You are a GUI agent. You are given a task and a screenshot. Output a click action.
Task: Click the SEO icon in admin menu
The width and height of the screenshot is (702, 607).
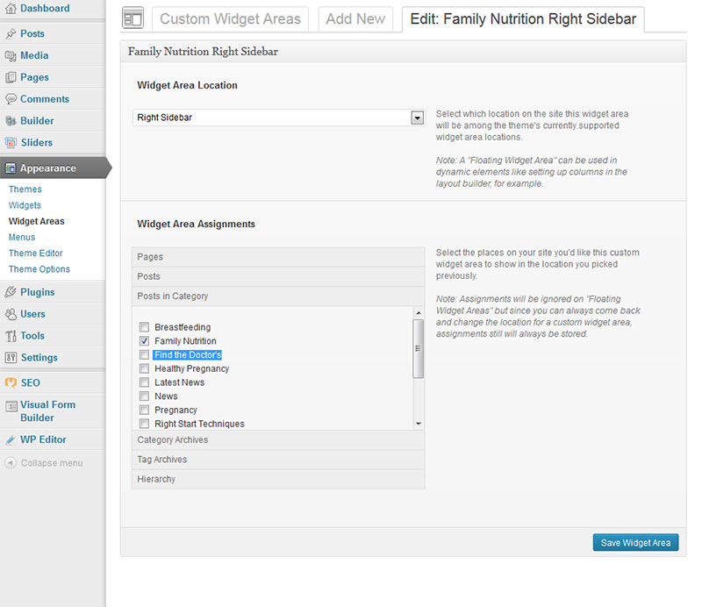tap(11, 382)
